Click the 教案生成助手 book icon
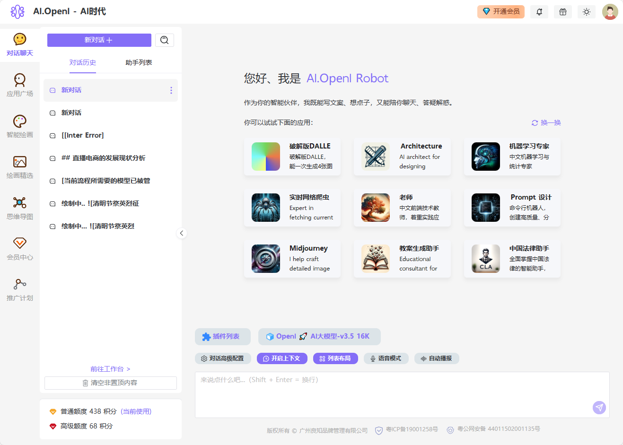Image resolution: width=623 pixels, height=445 pixels. [376, 259]
